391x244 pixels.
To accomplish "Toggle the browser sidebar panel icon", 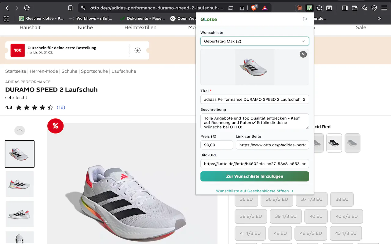I will tap(345, 8).
